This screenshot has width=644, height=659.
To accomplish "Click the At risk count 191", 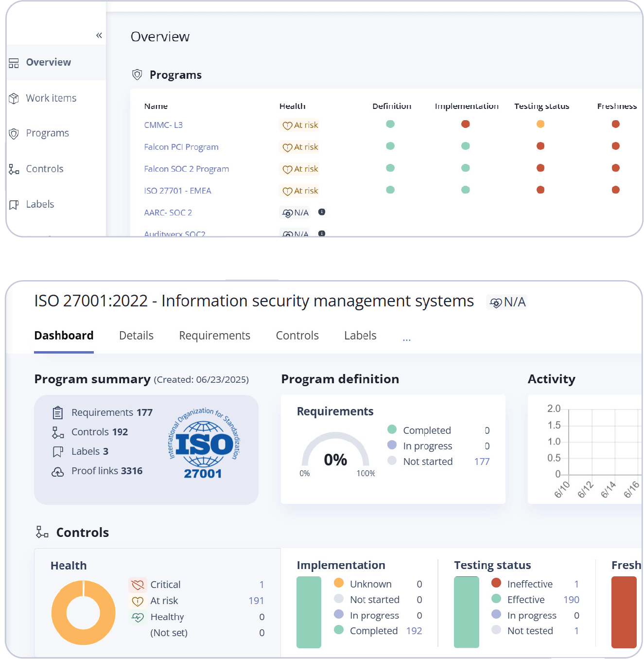I will coord(256,601).
